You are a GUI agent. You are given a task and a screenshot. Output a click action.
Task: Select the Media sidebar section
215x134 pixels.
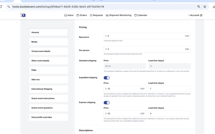click(48, 42)
